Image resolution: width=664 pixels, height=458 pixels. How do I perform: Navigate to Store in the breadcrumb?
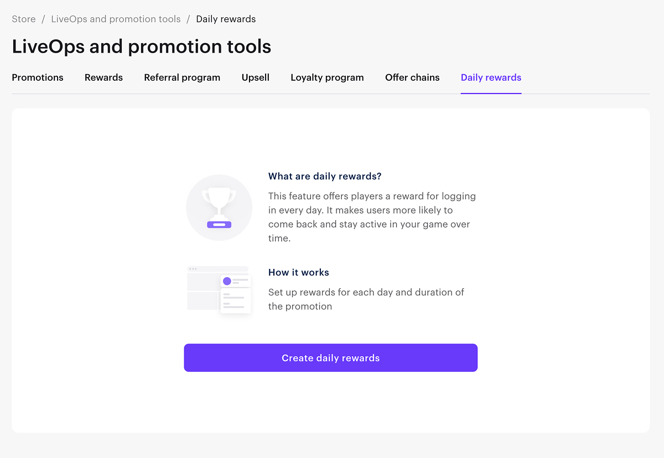(24, 19)
